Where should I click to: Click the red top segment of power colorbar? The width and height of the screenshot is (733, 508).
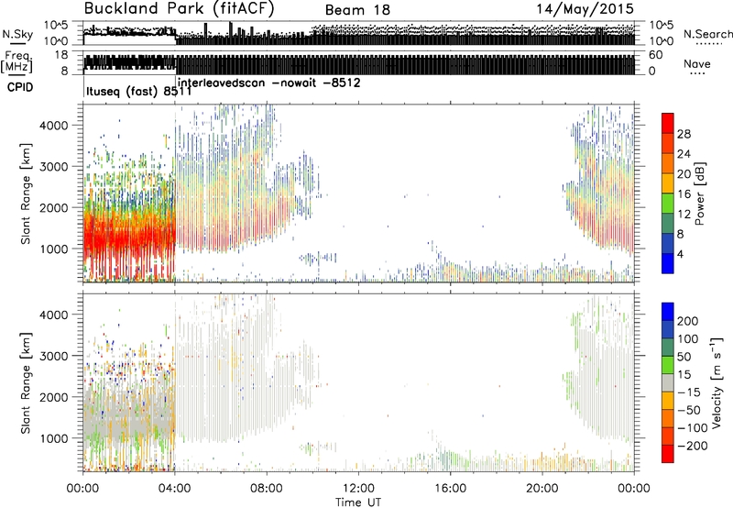(x=668, y=124)
